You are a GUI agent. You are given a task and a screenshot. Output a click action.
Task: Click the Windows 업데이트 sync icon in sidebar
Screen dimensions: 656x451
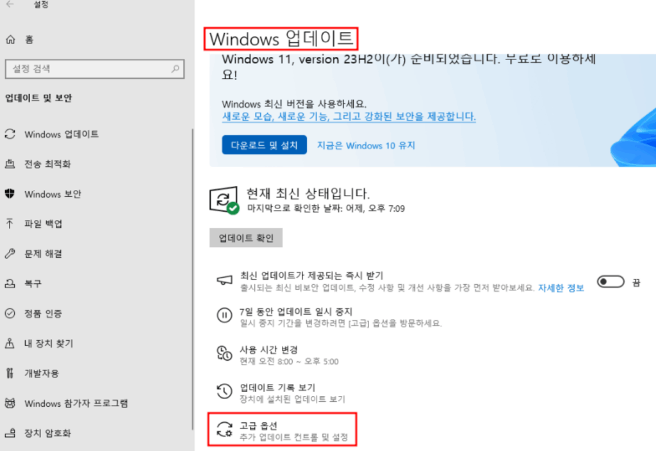(x=10, y=134)
